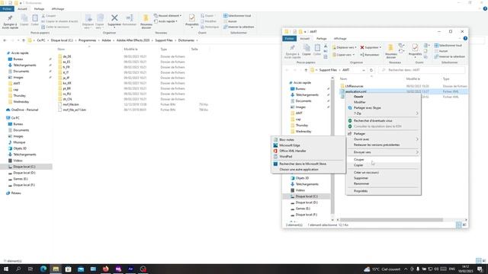Choose Microsoft Edge in Ouvrir avec submenu

(308, 145)
